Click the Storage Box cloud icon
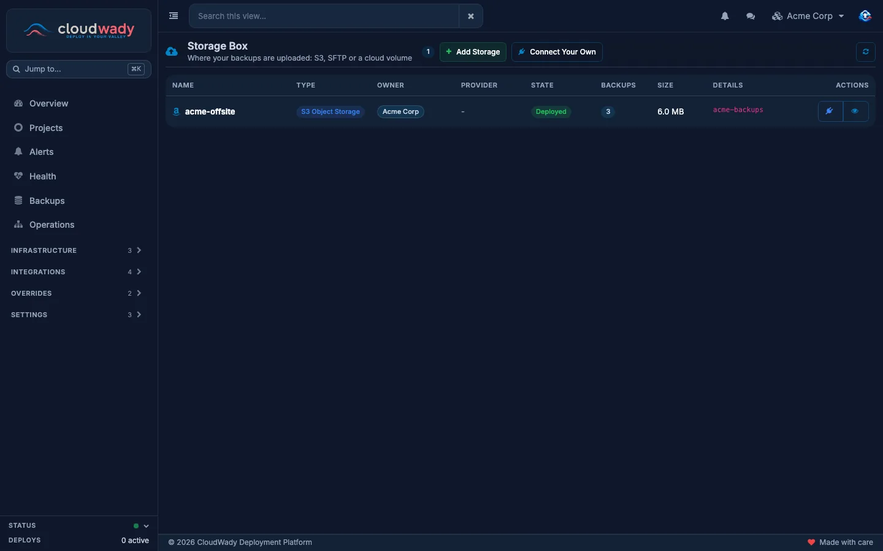 pos(172,51)
